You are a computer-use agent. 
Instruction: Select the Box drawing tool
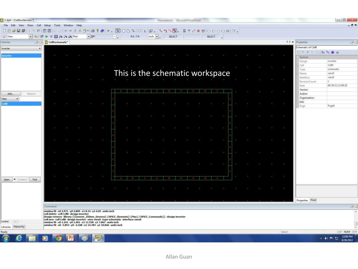click(x=123, y=31)
